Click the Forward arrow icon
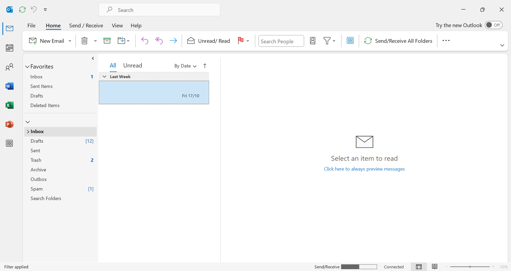511x271 pixels. click(x=173, y=41)
